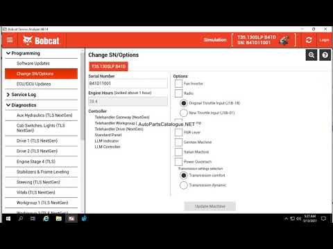The image size is (333, 249).
Task: Check the Power Quicktach option
Action: point(178,162)
